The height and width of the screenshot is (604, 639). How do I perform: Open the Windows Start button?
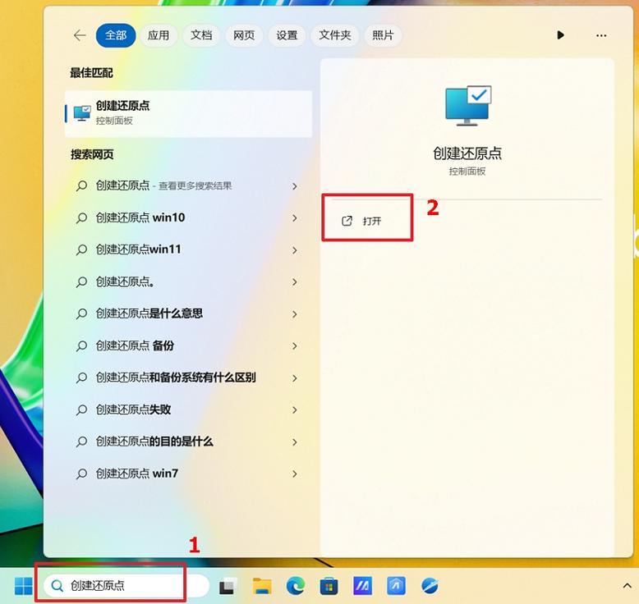pos(23,586)
